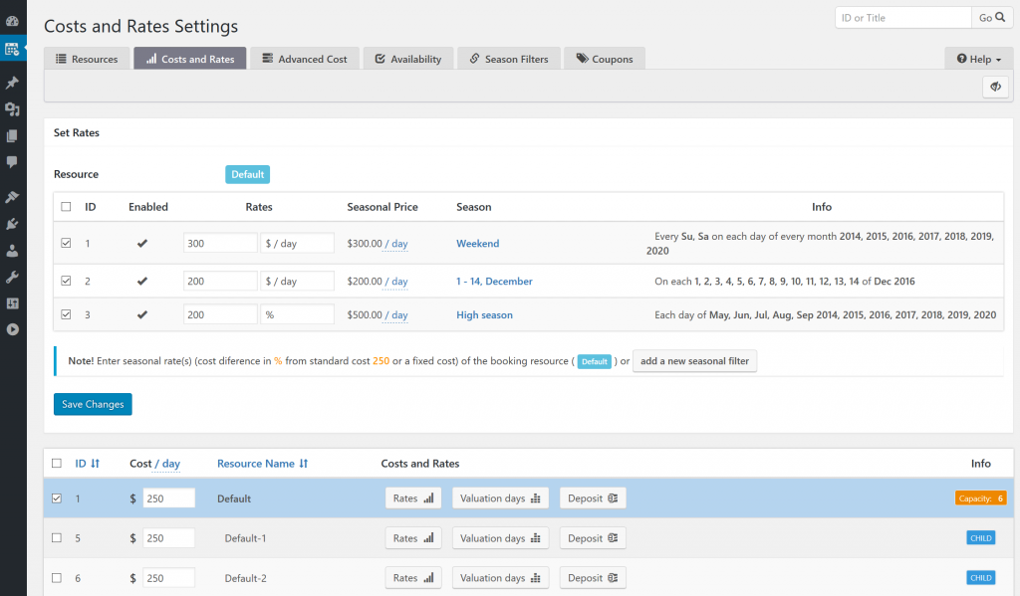Click the Go search magnifier icon
This screenshot has height=596, width=1020.
pos(996,17)
